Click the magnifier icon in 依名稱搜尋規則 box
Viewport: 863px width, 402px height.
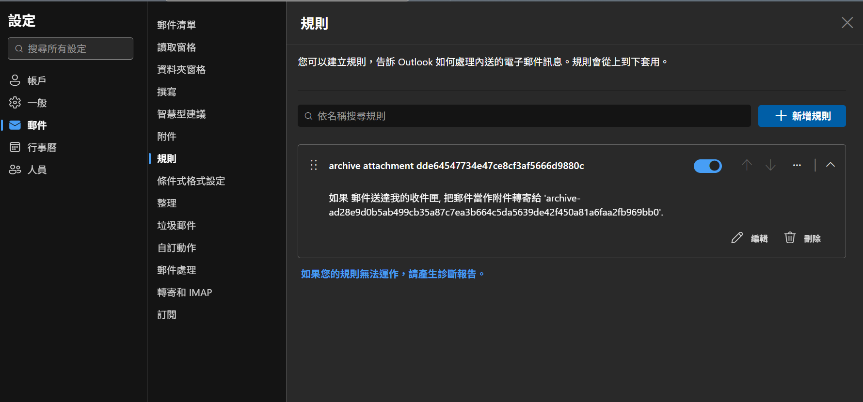[308, 116]
